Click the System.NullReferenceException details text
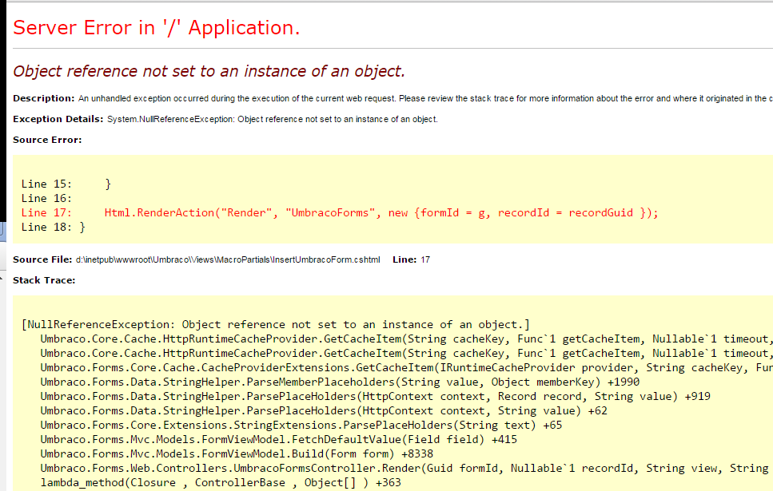The image size is (773, 491). [x=272, y=119]
